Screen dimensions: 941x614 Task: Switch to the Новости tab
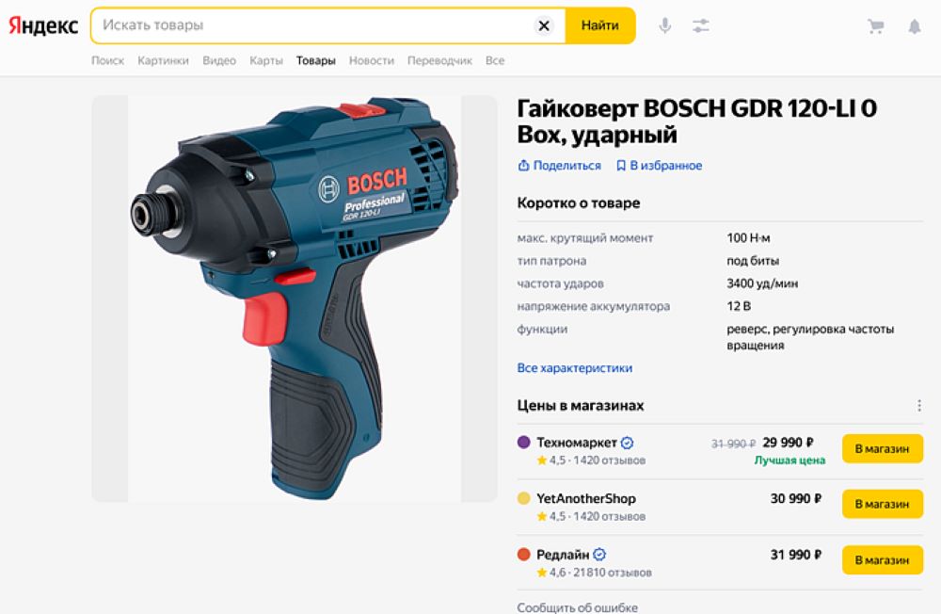pyautogui.click(x=372, y=60)
